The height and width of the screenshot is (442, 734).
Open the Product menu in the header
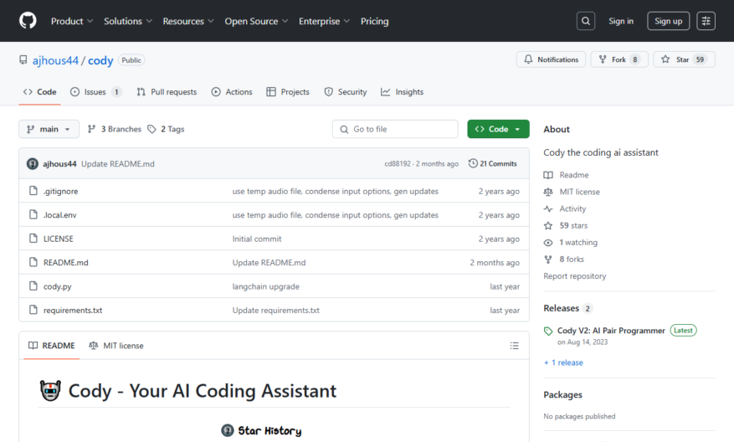(72, 21)
